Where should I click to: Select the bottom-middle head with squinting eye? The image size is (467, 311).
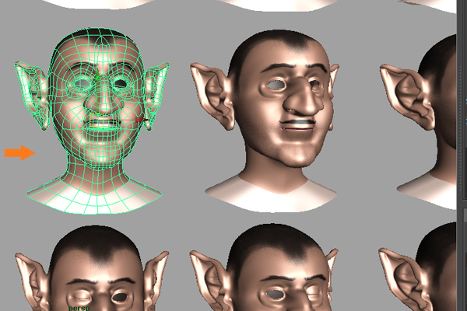pos(265,267)
